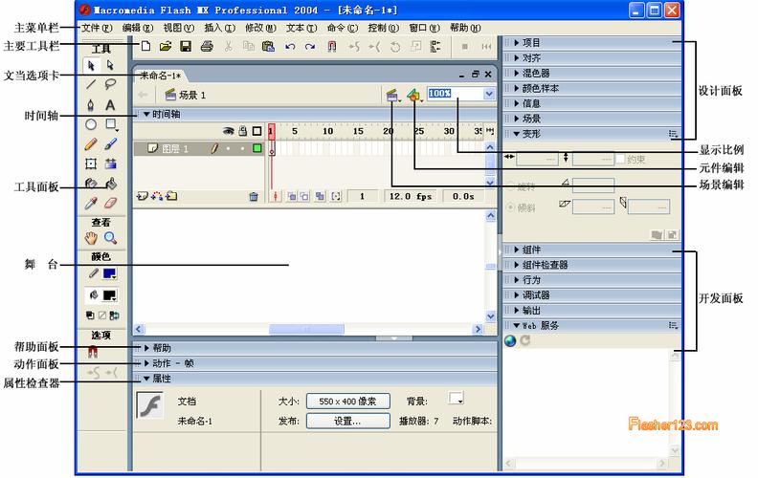Check the 约束 constrain checkbox
This screenshot has height=478, width=758.
tap(620, 158)
